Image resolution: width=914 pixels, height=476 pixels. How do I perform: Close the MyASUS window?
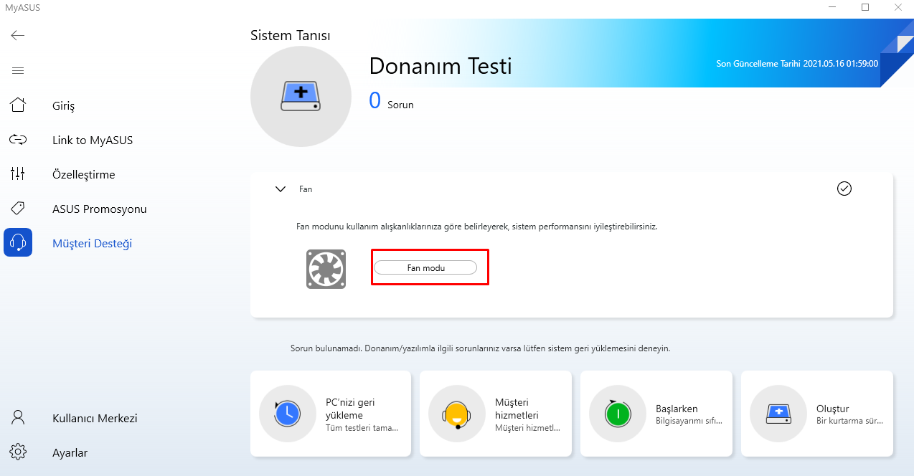coord(897,7)
